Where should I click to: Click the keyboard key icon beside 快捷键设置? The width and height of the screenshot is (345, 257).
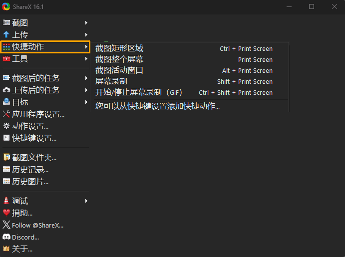coord(6,138)
